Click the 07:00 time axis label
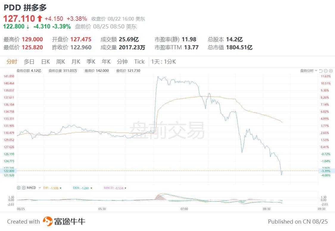Viewport: 335px width, 231px height. click(x=184, y=209)
